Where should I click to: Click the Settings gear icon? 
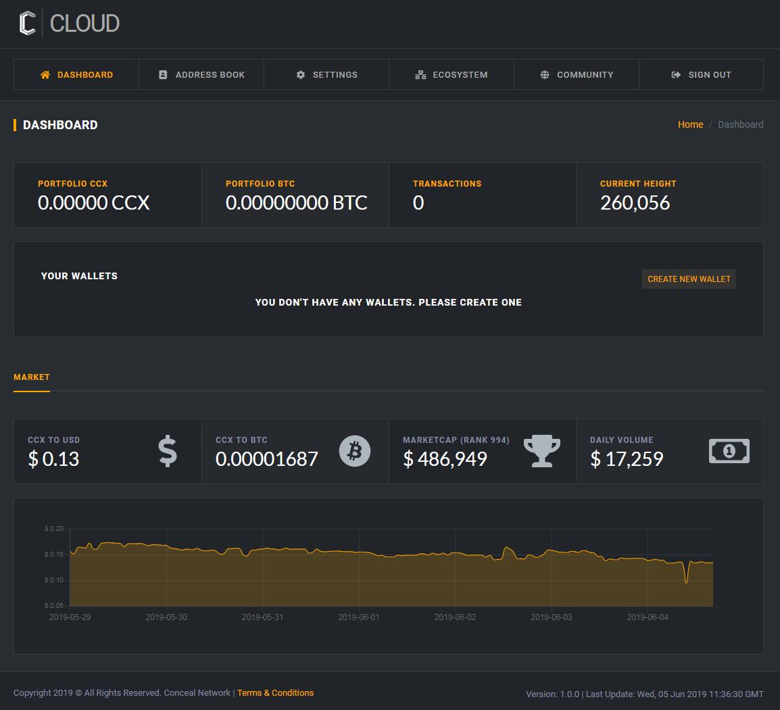301,75
